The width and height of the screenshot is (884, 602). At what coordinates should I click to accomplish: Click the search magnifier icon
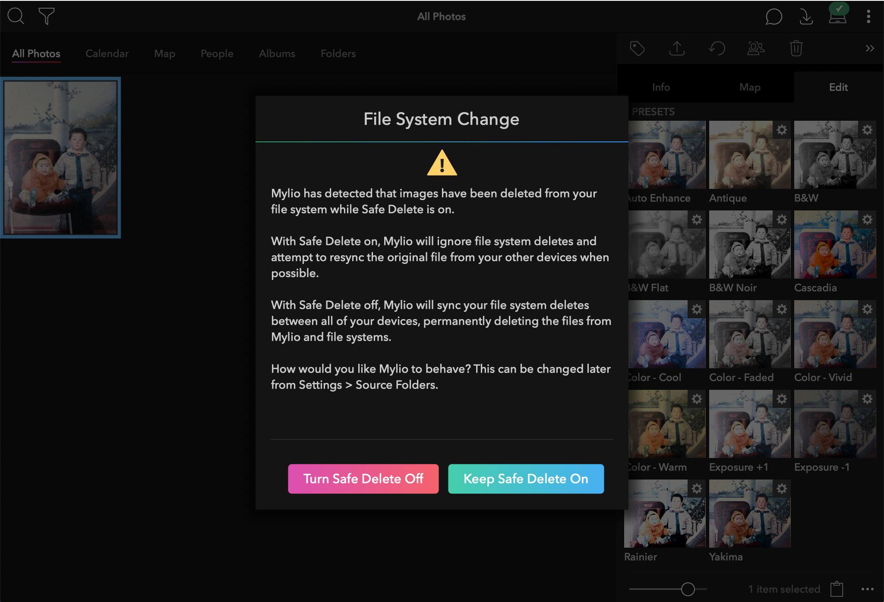pyautogui.click(x=16, y=16)
